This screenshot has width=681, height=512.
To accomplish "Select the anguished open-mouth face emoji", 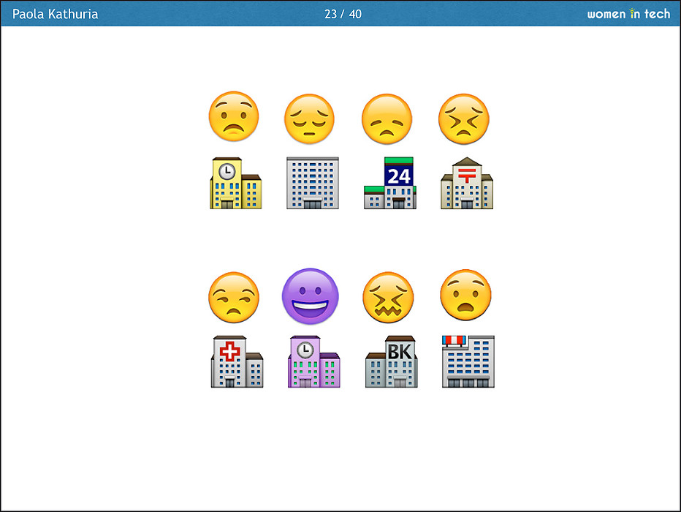I will [465, 295].
